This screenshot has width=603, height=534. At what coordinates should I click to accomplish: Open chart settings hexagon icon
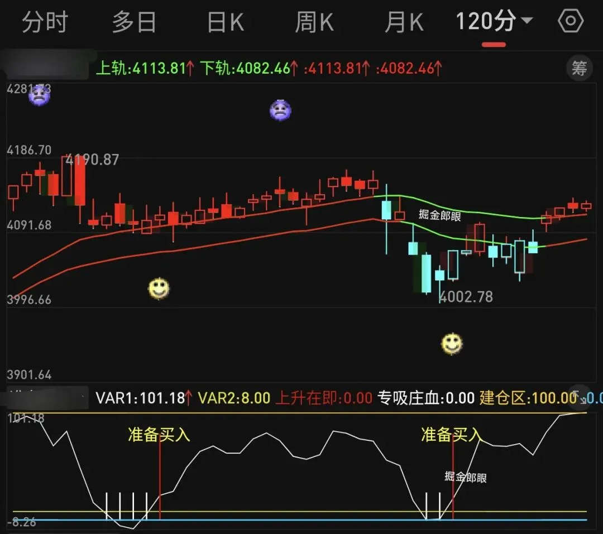pos(571,21)
